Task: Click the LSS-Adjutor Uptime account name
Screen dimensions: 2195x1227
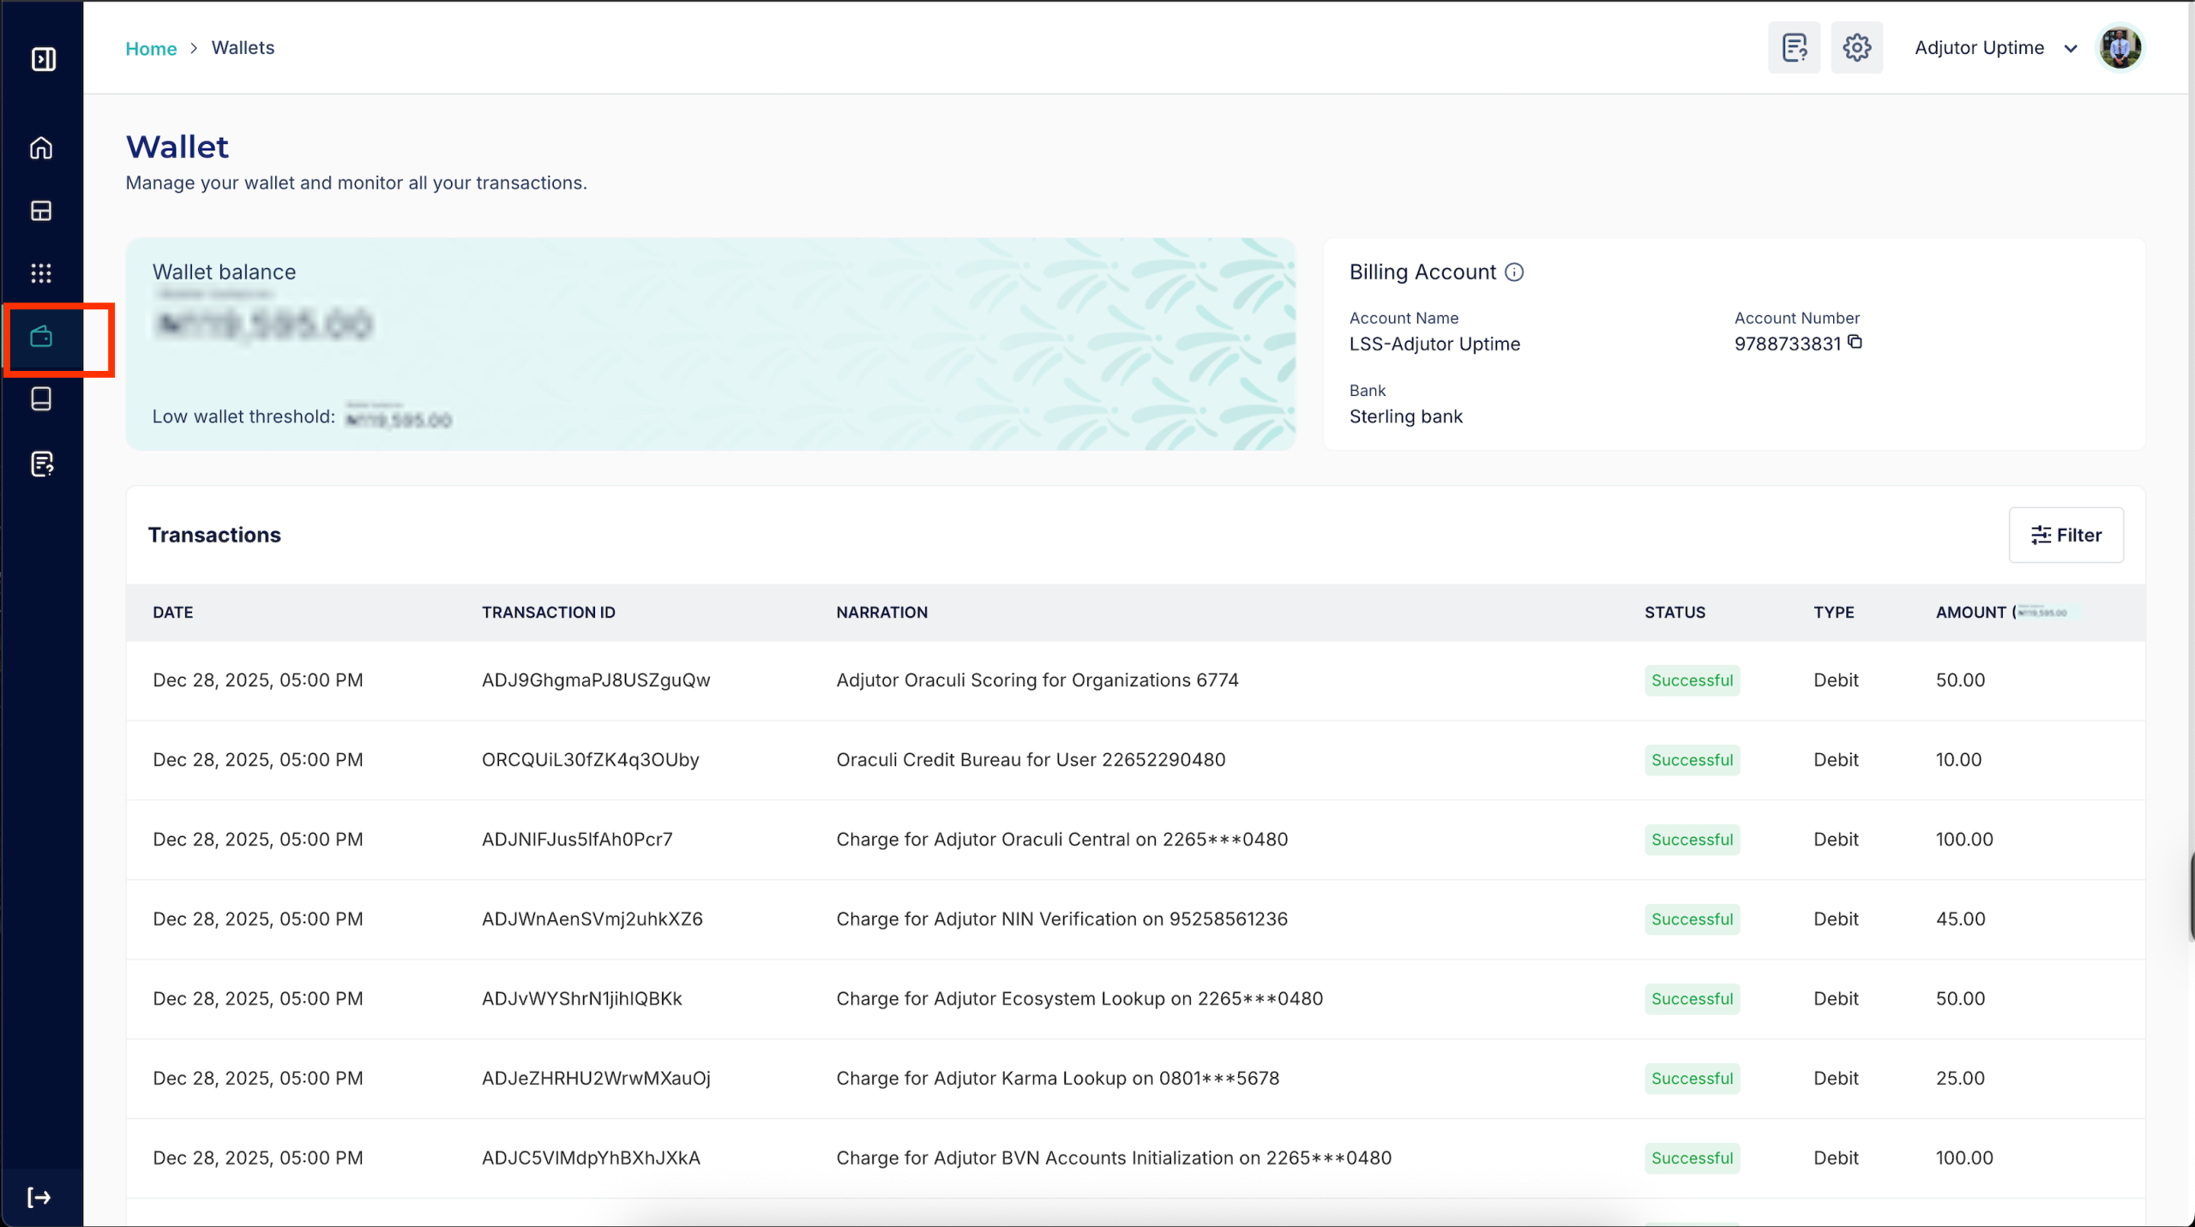Action: pyautogui.click(x=1434, y=344)
